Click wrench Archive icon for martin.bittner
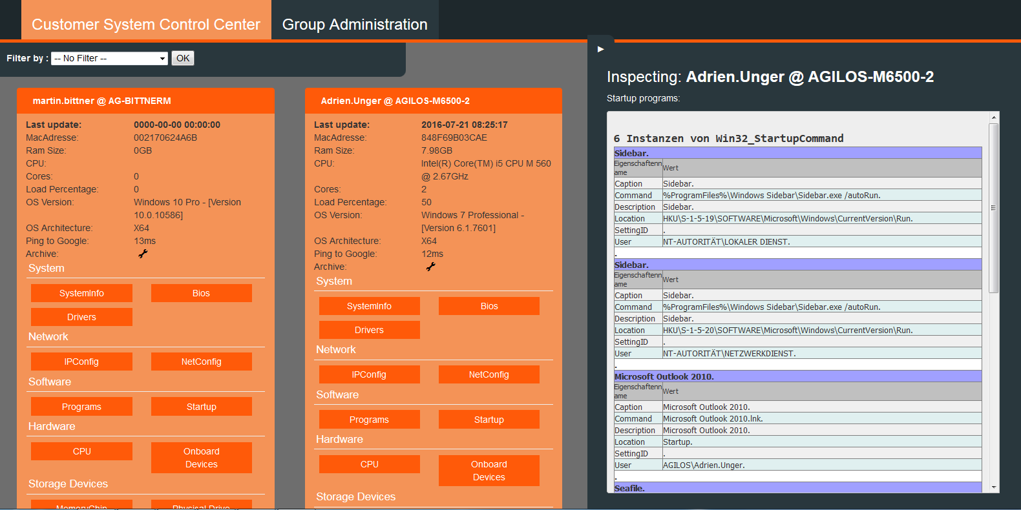This screenshot has width=1021, height=510. point(143,254)
